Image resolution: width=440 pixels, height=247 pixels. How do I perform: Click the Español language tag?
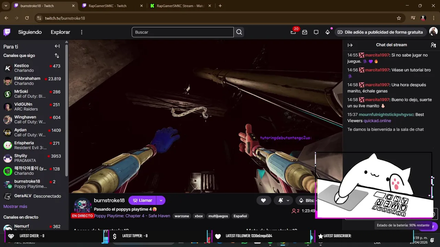coord(240,216)
